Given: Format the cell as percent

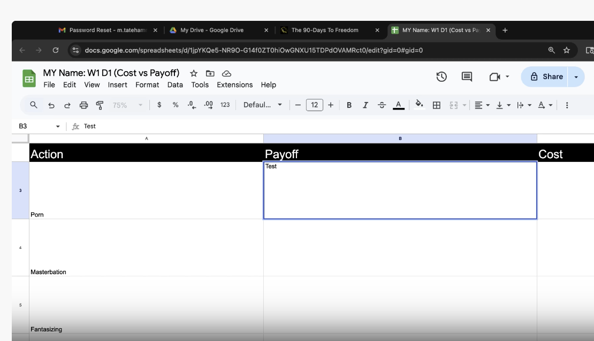Looking at the screenshot, I should pos(176,105).
